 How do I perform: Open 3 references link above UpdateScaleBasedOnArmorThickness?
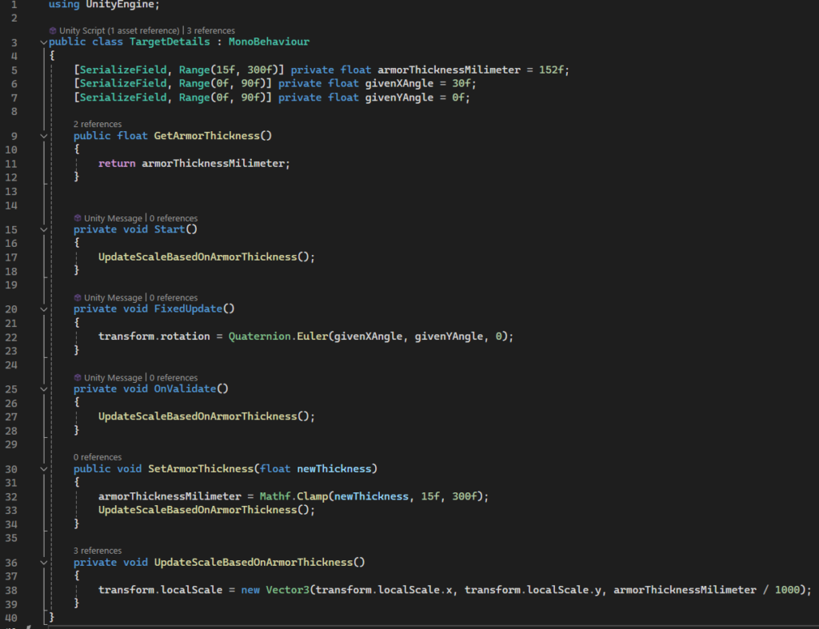tap(98, 551)
